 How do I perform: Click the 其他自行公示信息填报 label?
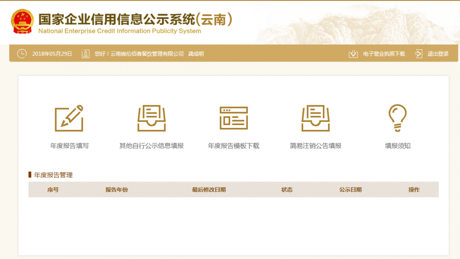151,146
